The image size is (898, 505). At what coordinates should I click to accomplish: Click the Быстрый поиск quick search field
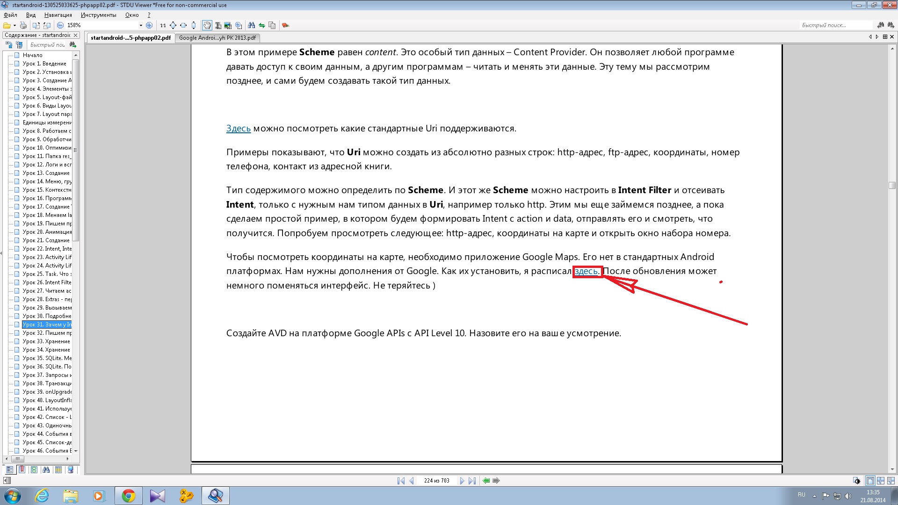837,25
